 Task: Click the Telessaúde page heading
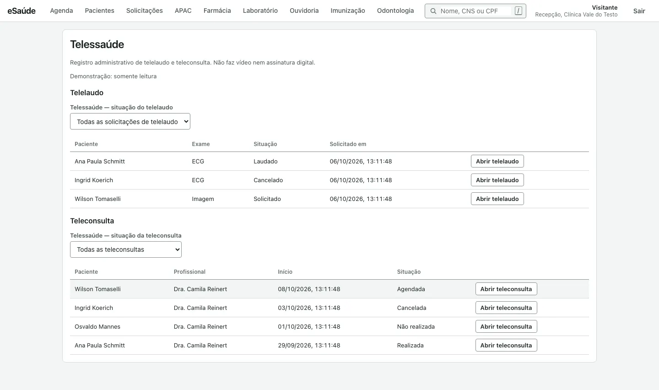(x=97, y=44)
